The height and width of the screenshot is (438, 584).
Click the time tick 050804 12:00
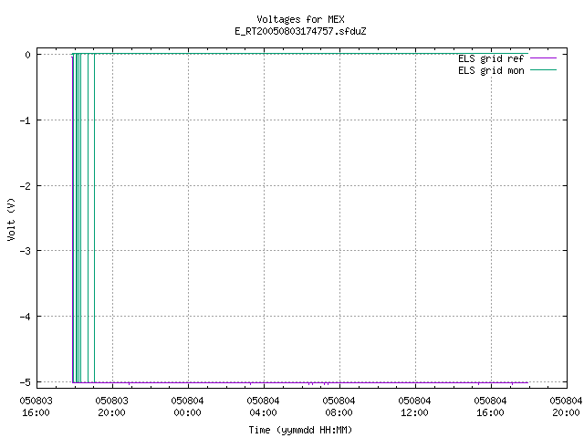pos(414,407)
